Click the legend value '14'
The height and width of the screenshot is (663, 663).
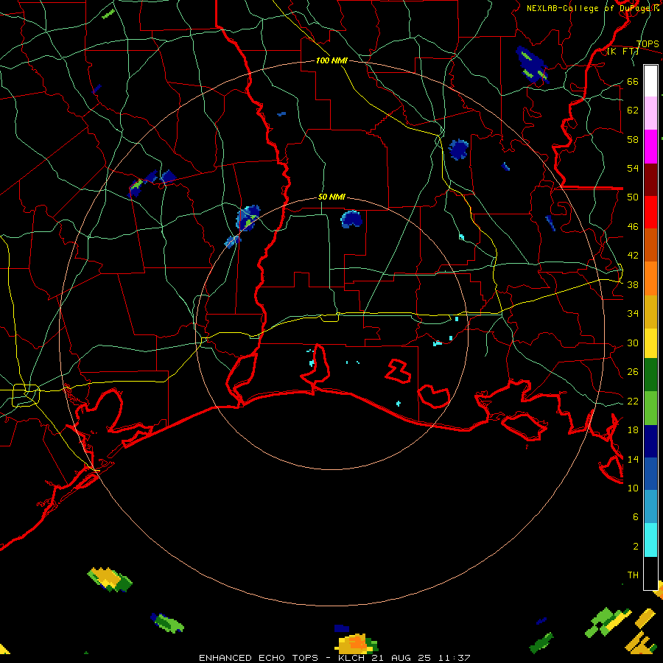click(x=633, y=459)
